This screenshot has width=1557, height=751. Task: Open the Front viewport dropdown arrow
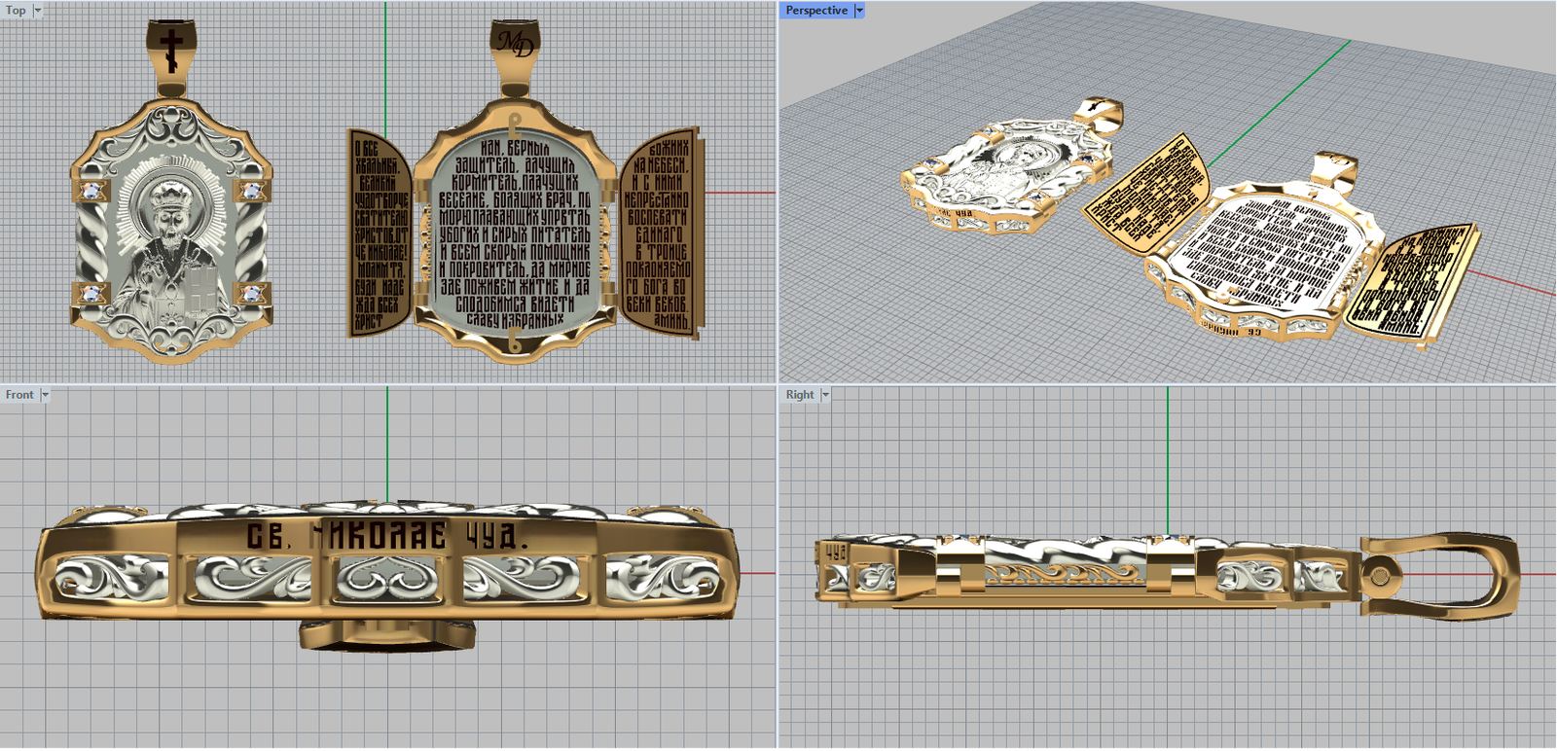45,395
